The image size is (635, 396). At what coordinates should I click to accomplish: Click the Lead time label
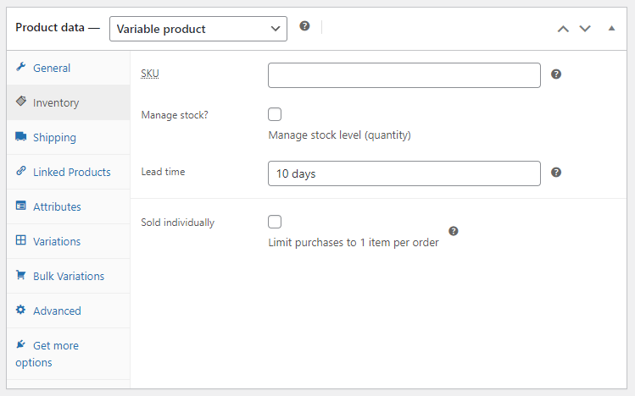[163, 172]
